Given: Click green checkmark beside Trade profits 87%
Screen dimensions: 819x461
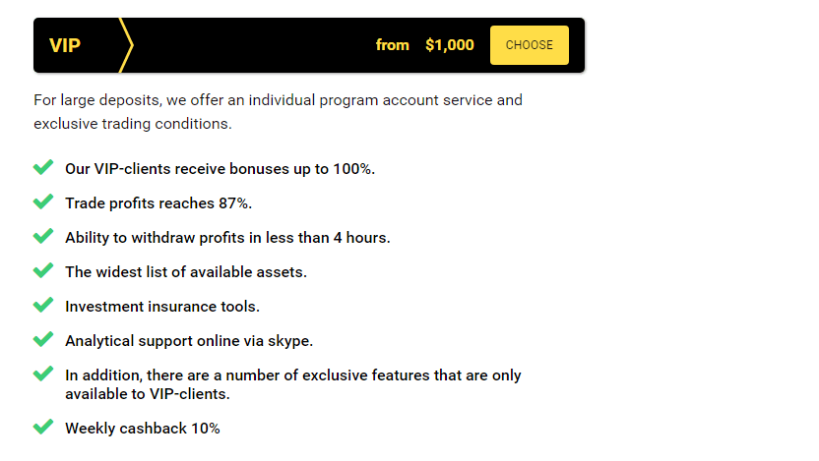Looking at the screenshot, I should 43,202.
